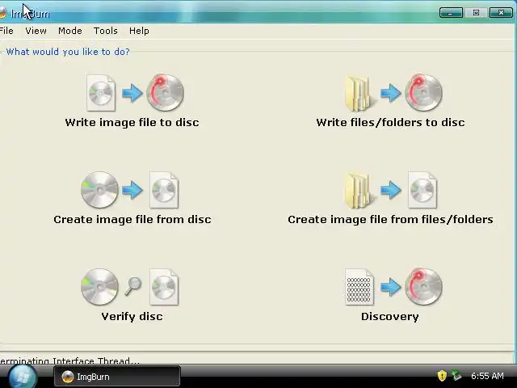Viewport: 517px width, 388px height.
Task: Click the Write image file to disc icon
Action: [135, 93]
